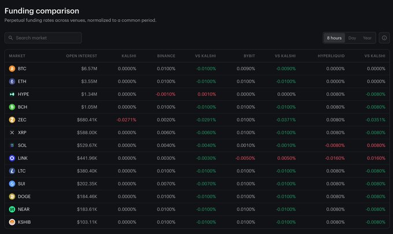Click HYPE Binance rate -0.0010%
Image resolution: width=393 pixels, height=234 pixels.
click(165, 94)
